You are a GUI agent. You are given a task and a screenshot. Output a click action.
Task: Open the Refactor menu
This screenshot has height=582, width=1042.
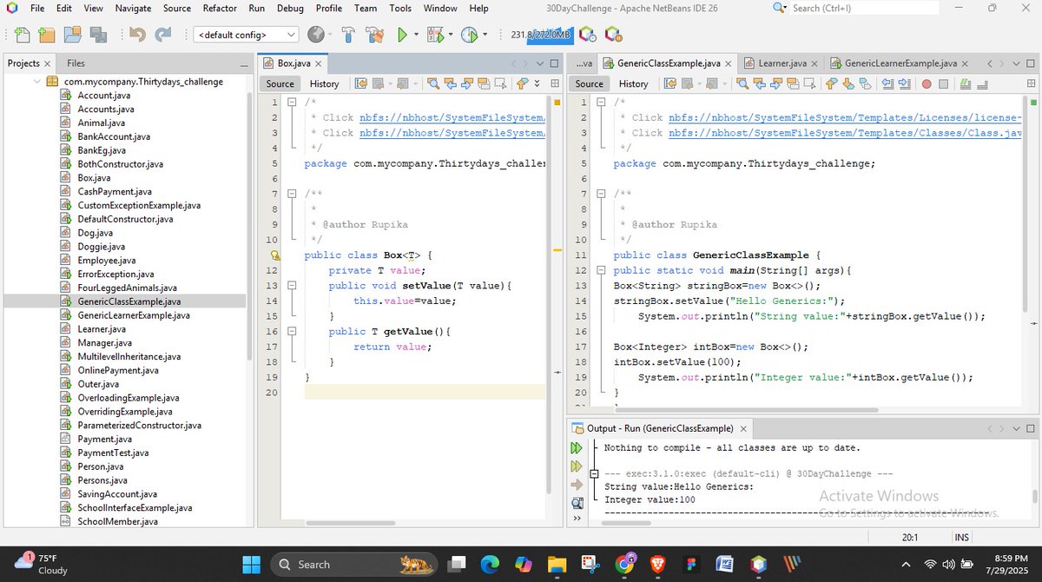pyautogui.click(x=220, y=8)
